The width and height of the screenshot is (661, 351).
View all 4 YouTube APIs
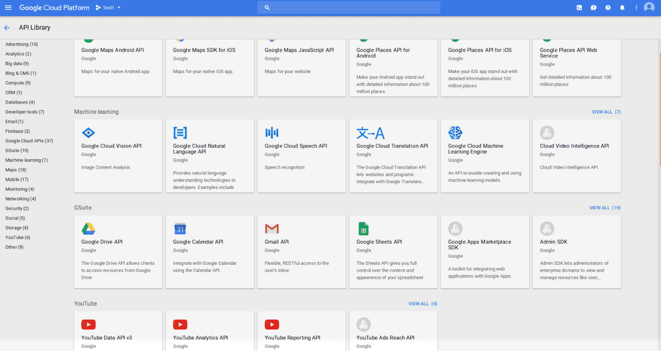point(423,304)
